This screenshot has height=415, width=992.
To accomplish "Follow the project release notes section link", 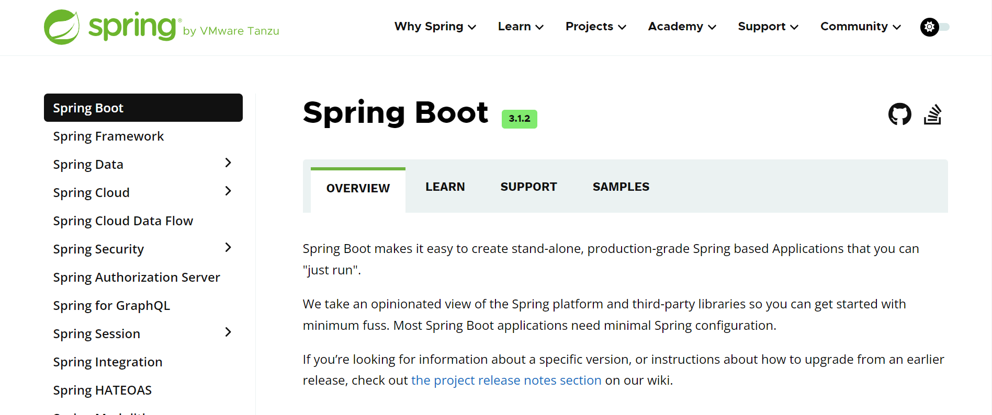I will [x=506, y=381].
